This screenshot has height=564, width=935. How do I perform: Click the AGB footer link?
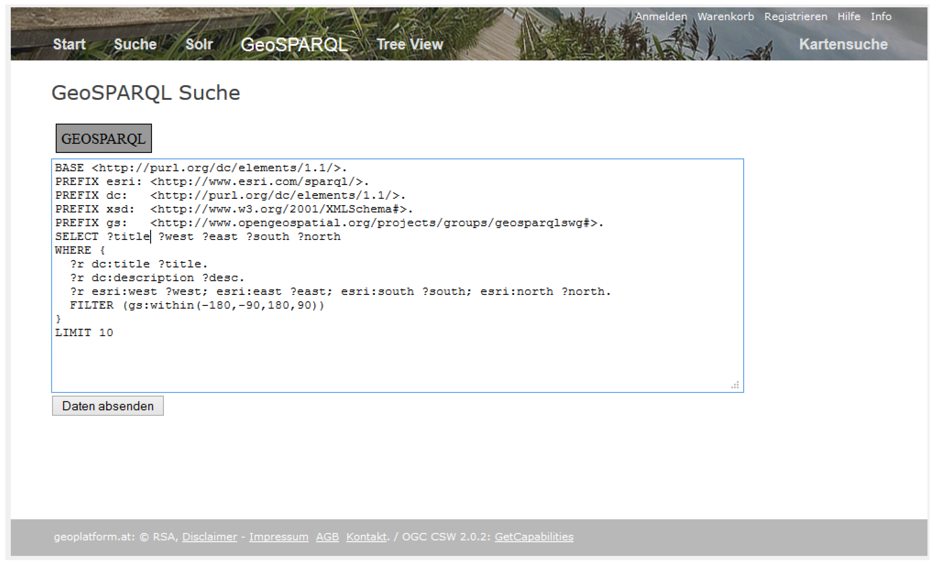(x=327, y=537)
